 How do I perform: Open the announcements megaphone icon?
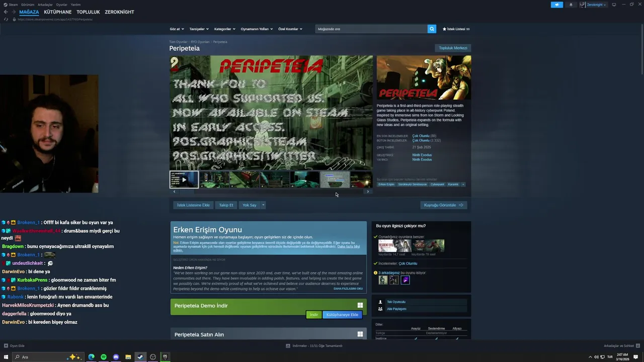[557, 5]
